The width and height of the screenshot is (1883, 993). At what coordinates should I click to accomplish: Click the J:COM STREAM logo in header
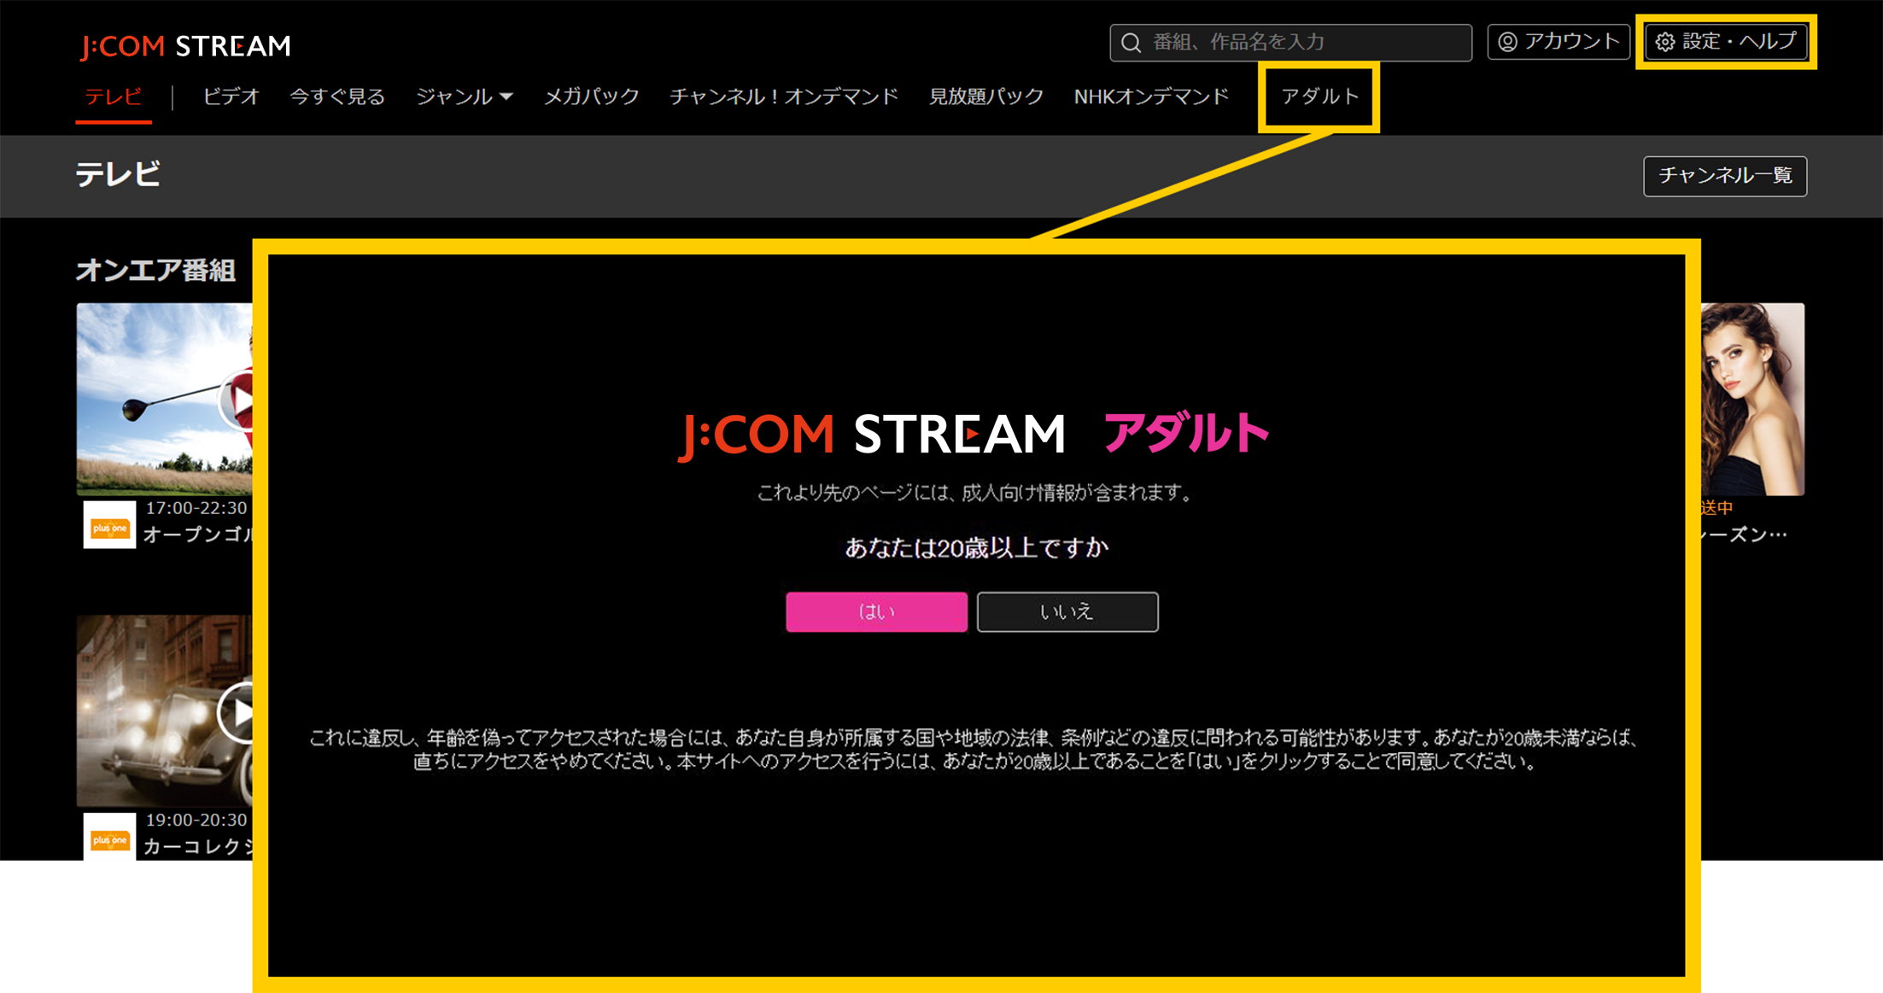coord(185,46)
